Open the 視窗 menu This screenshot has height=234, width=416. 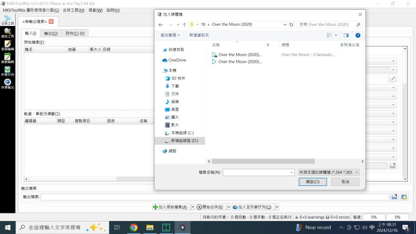[95, 10]
